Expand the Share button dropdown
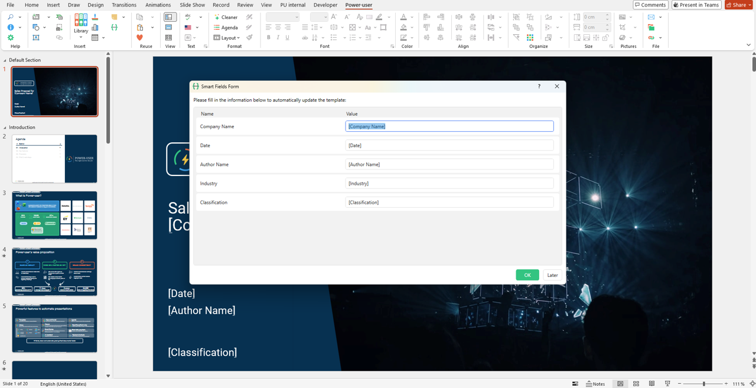 pos(750,5)
